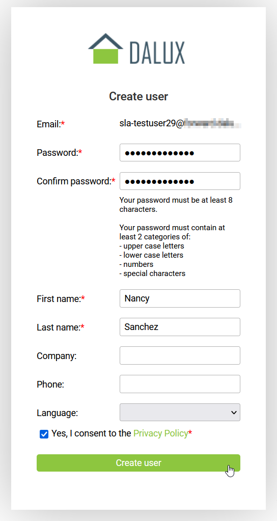Viewport: 277px width, 521px height.
Task: Focus the Password input field
Action: (x=180, y=152)
